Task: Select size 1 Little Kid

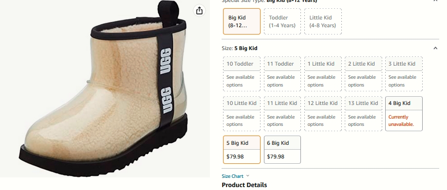Action: coord(323,74)
